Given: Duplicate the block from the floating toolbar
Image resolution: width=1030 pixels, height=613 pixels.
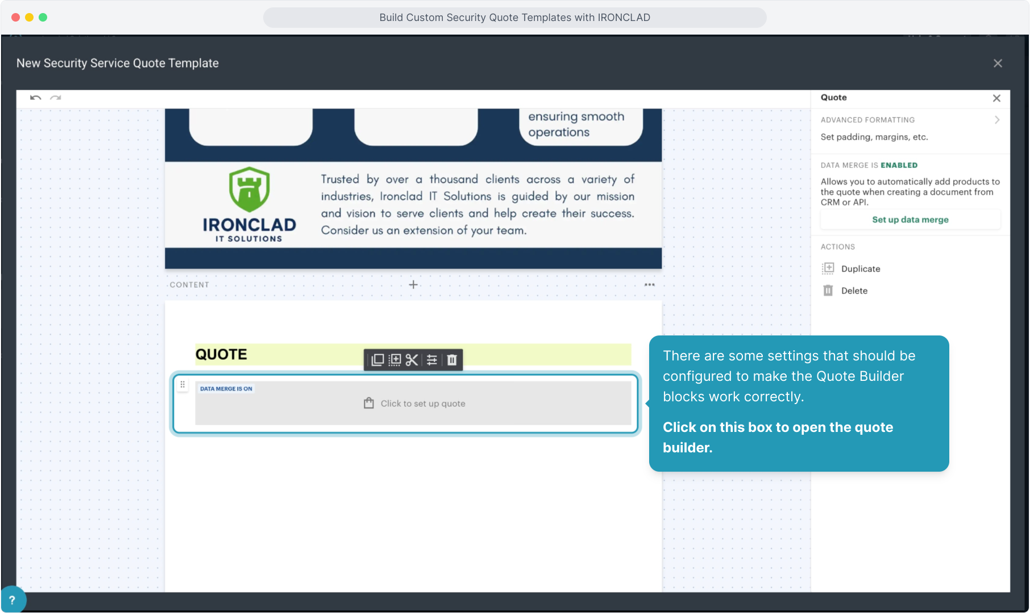Looking at the screenshot, I should click(395, 360).
